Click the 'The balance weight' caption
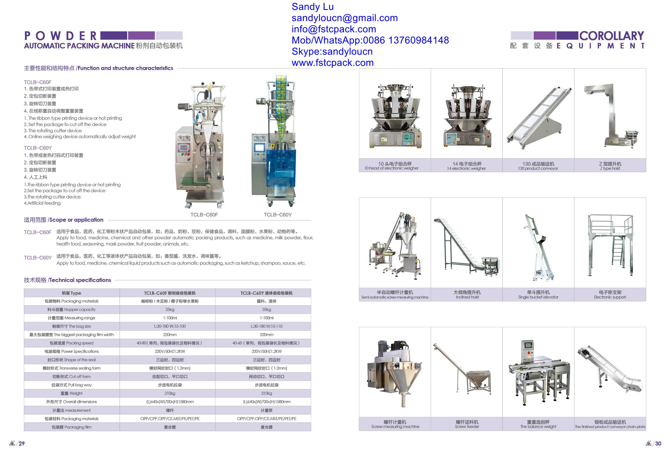The height and width of the screenshot is (455, 670). point(538,427)
